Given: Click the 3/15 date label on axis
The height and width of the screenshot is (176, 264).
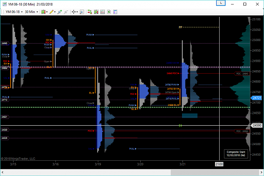Looking at the screenshot, I should click(x=13, y=164).
